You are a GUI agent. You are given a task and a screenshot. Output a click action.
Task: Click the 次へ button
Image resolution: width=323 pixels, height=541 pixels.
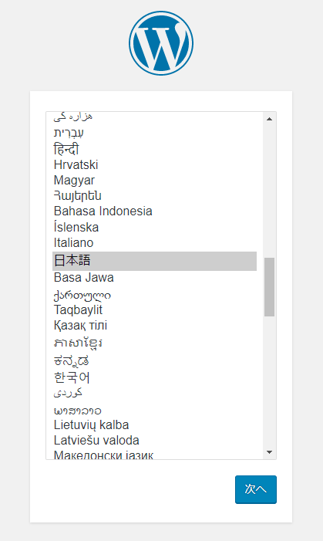(256, 489)
